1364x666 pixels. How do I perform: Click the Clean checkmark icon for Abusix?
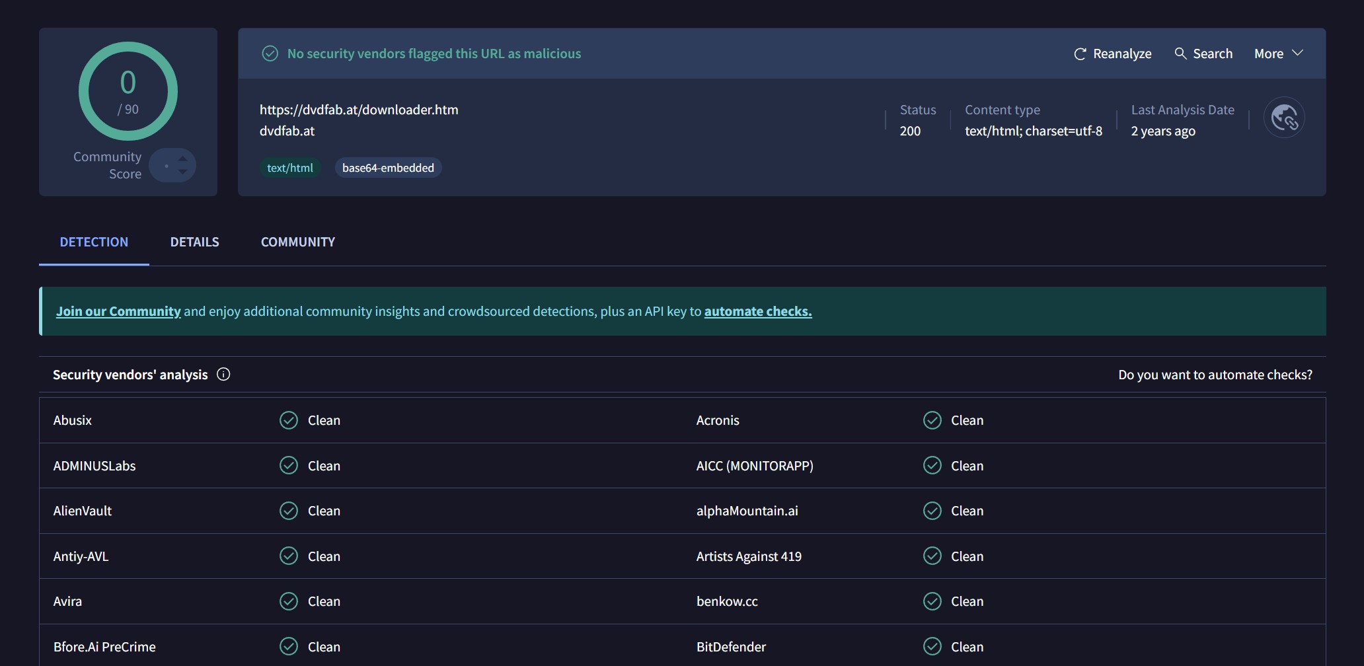[x=289, y=420]
